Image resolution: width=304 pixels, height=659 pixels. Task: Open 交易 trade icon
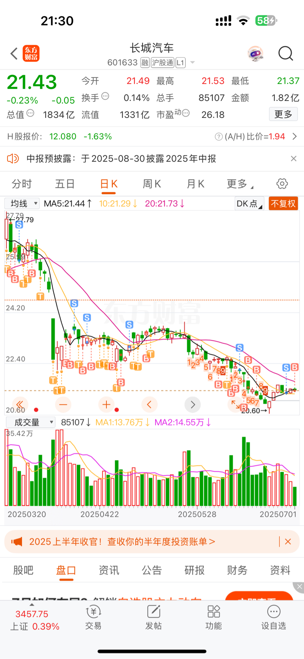pos(93,617)
